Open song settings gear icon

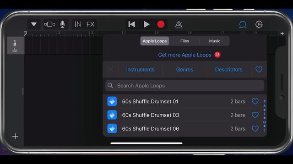(x=259, y=24)
